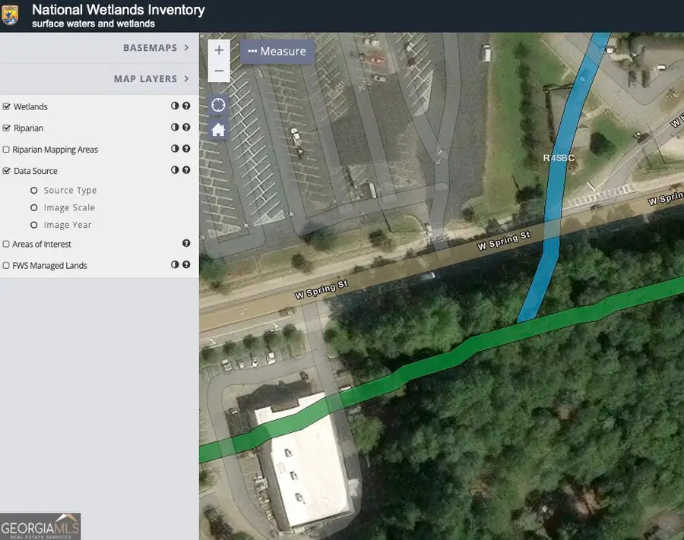Select Image Scale radio option

[x=34, y=208]
